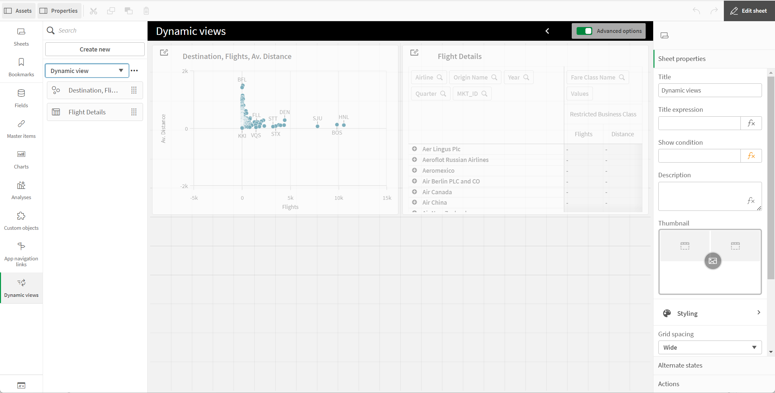This screenshot has height=393, width=775.
Task: Toggle the fx expression for Show condition
Action: pyautogui.click(x=751, y=155)
